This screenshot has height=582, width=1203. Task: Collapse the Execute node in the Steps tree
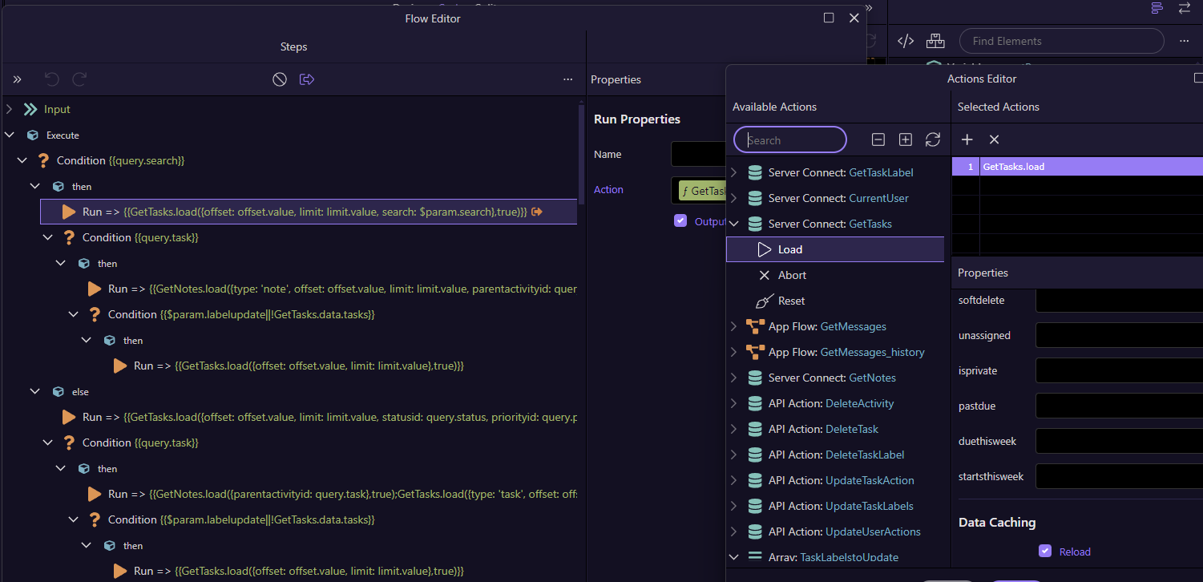(10, 135)
